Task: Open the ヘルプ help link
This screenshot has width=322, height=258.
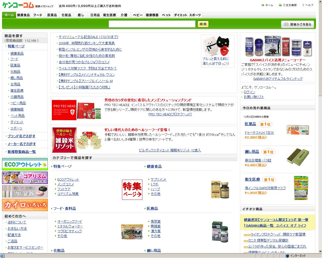Action: coord(308,5)
